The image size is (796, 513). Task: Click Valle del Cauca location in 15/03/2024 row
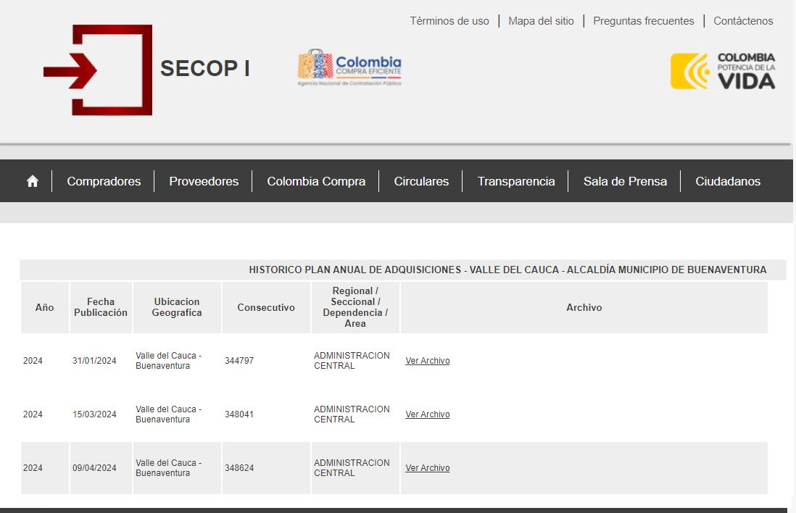[168, 414]
